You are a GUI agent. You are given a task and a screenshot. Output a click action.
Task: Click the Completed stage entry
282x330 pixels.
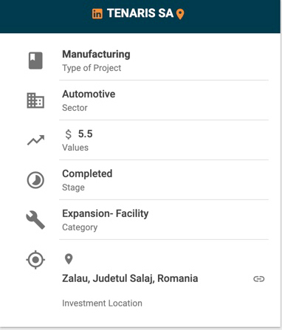(87, 173)
